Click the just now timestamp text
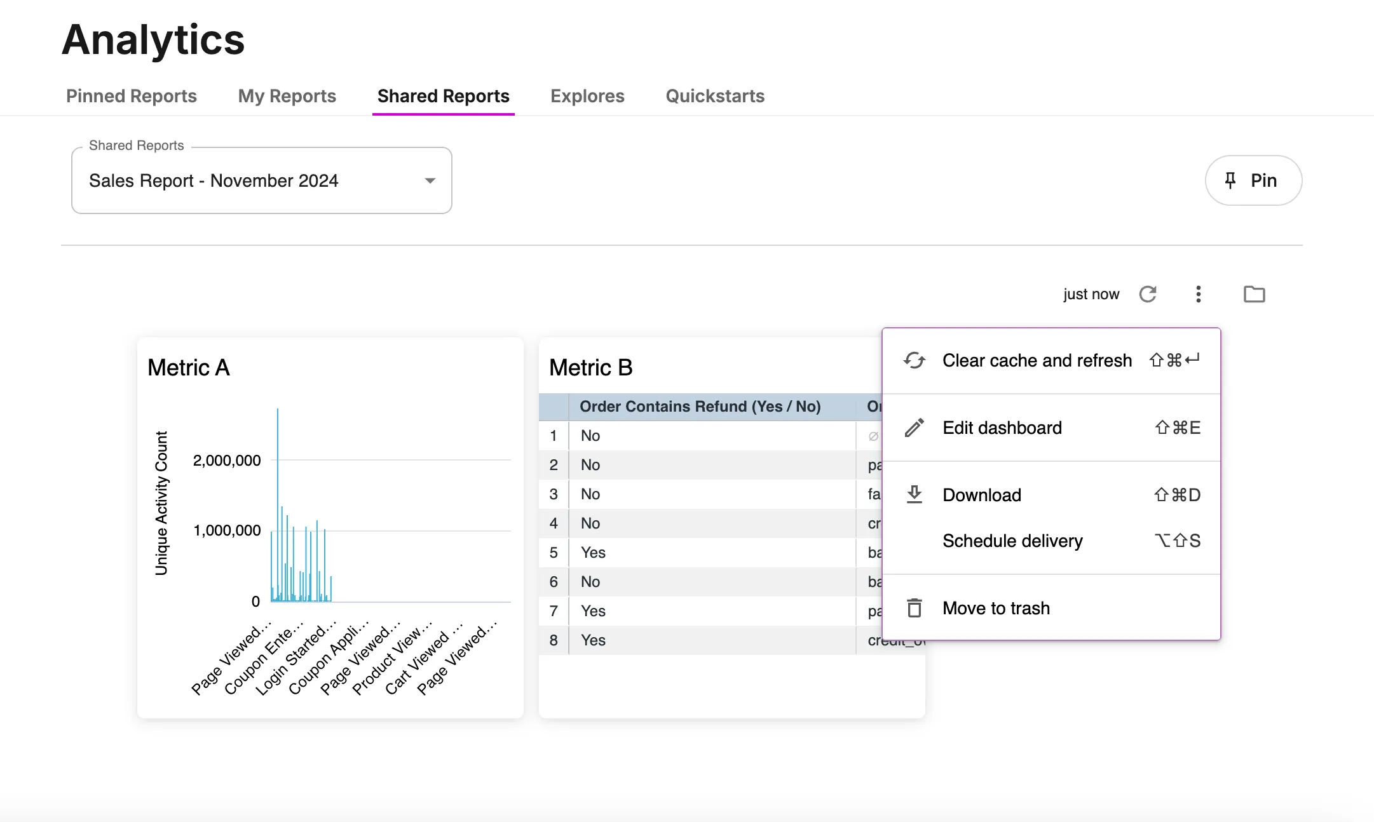The height and width of the screenshot is (822, 1374). (1091, 294)
